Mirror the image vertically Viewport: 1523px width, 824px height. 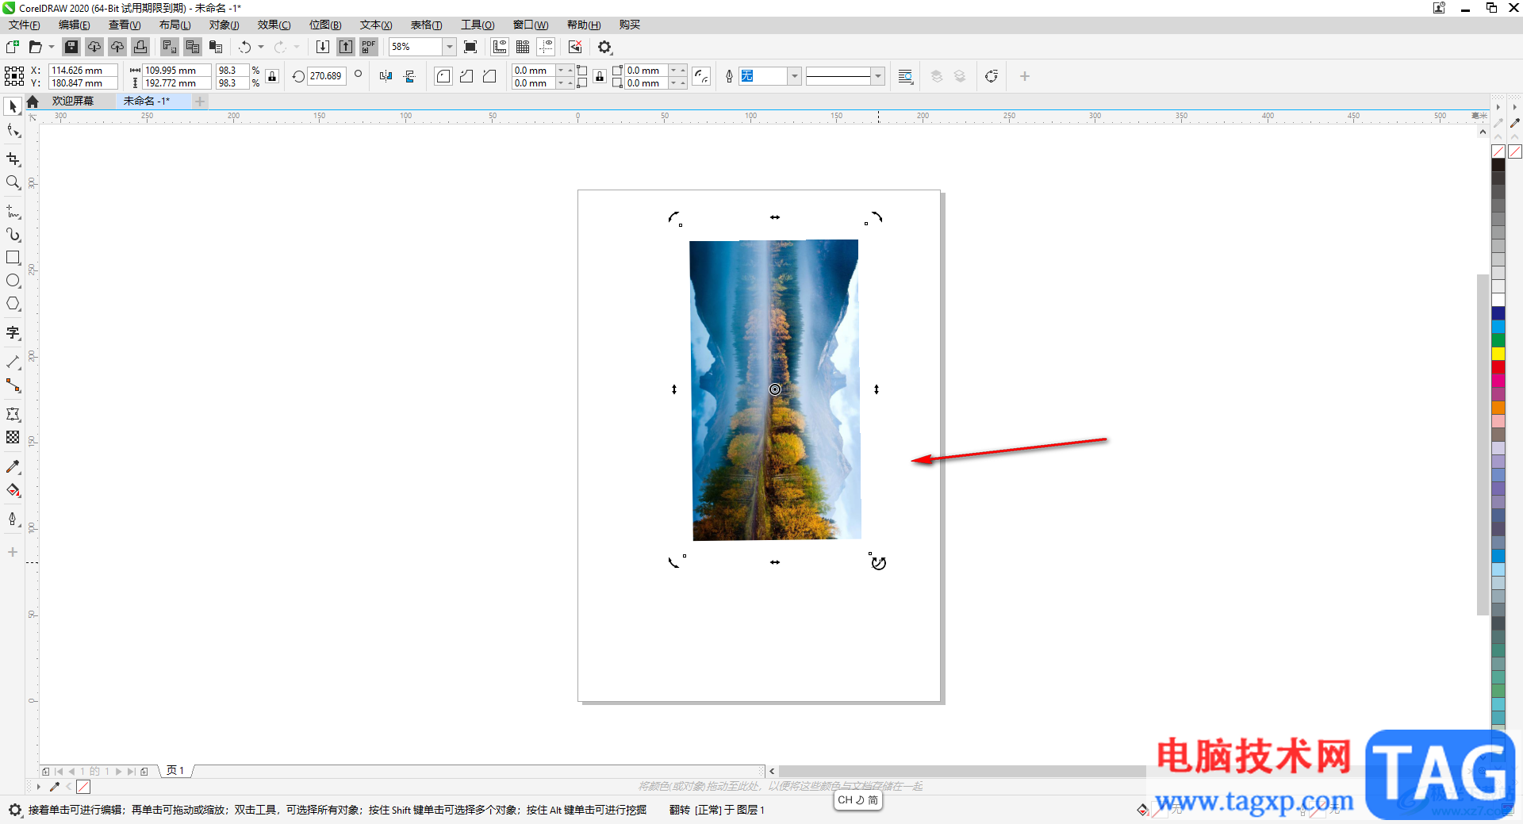[x=409, y=76]
